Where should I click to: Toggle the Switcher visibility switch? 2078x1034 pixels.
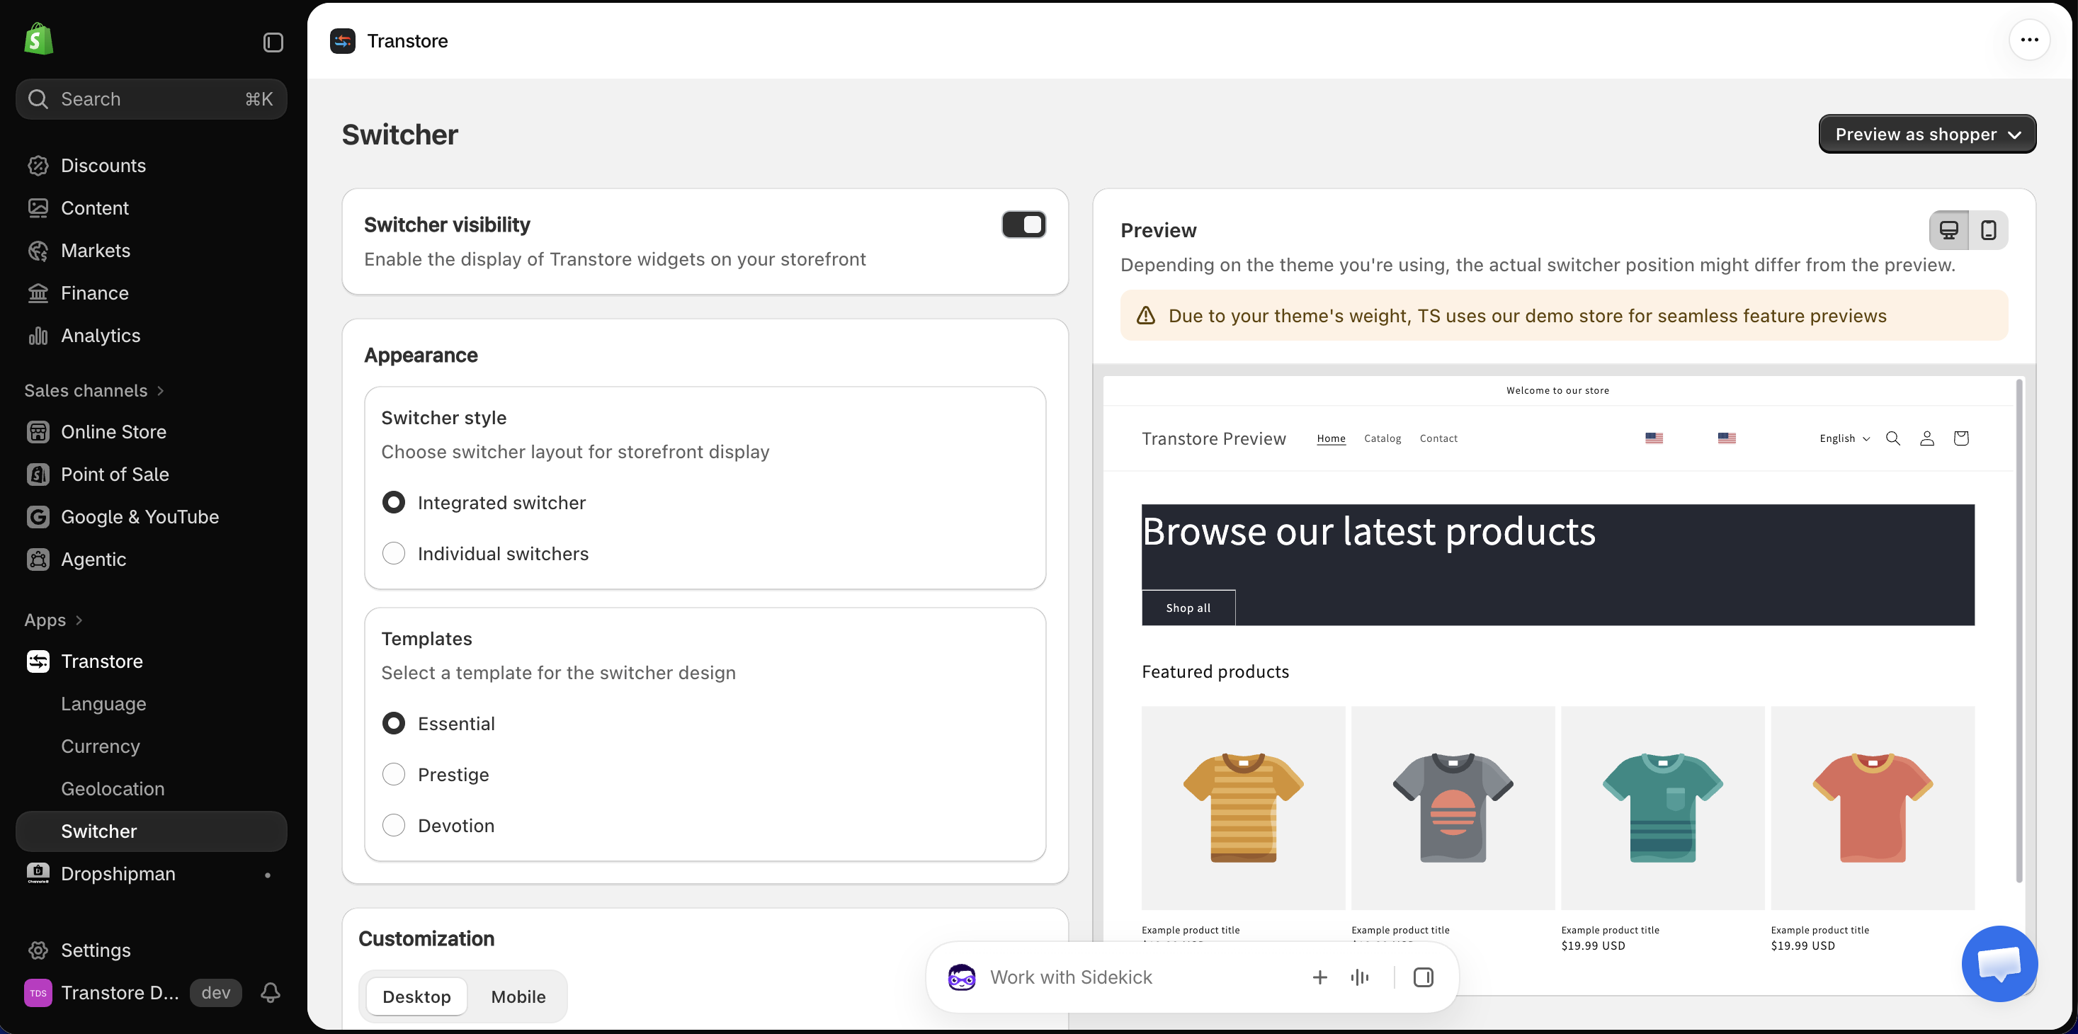click(x=1023, y=225)
